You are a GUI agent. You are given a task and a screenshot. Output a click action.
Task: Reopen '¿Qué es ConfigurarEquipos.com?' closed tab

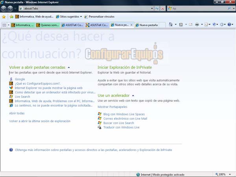tap(38, 83)
